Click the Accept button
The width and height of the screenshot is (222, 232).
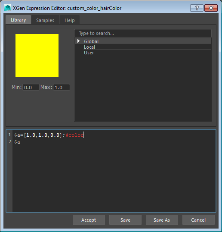click(x=89, y=220)
